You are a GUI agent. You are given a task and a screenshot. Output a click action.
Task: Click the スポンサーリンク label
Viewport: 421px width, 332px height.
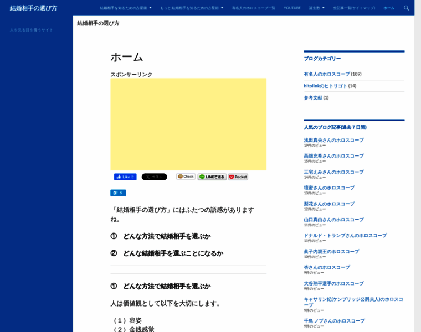click(131, 75)
